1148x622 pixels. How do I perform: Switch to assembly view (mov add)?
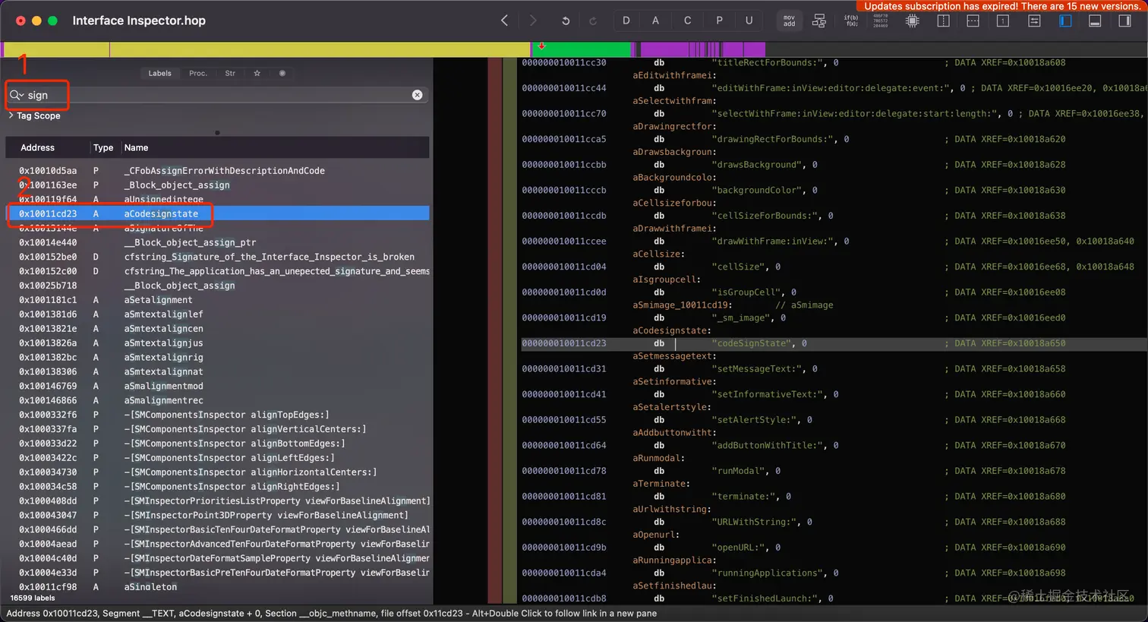click(790, 21)
